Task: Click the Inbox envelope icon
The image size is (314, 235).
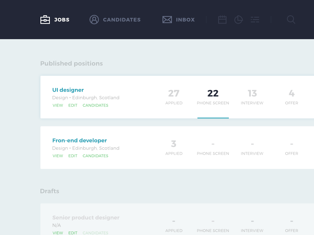Action: pyautogui.click(x=167, y=20)
